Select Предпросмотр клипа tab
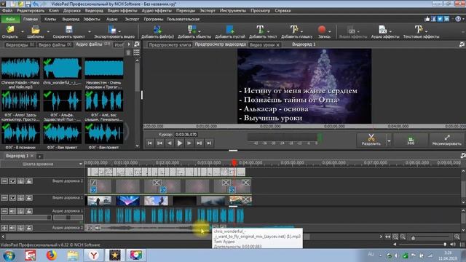Image resolution: width=466 pixels, height=262 pixels. (x=170, y=45)
